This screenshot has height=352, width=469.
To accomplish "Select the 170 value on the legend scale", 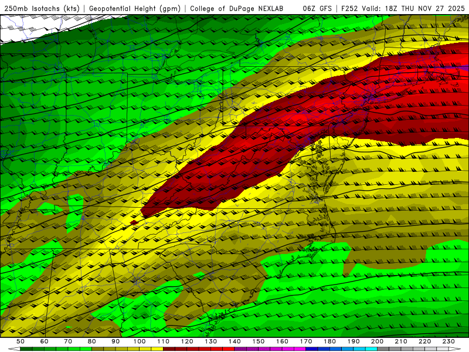I will 305,341.
